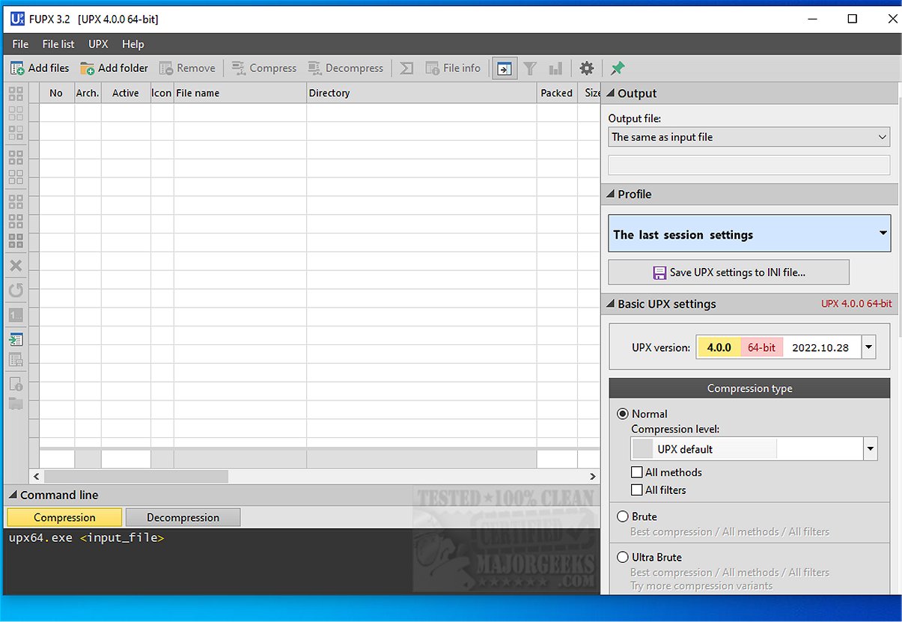Click the '2022.10.28' date value

821,347
